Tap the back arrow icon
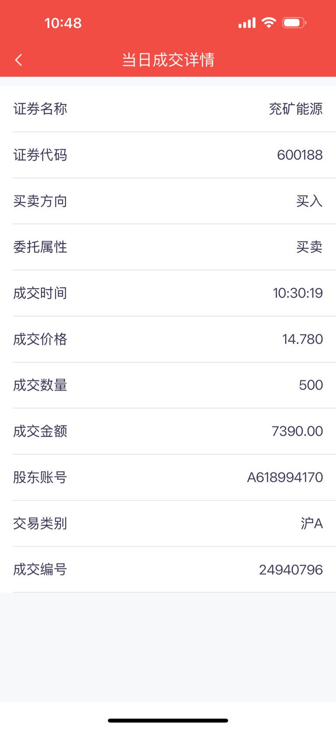This screenshot has width=336, height=729. click(18, 60)
